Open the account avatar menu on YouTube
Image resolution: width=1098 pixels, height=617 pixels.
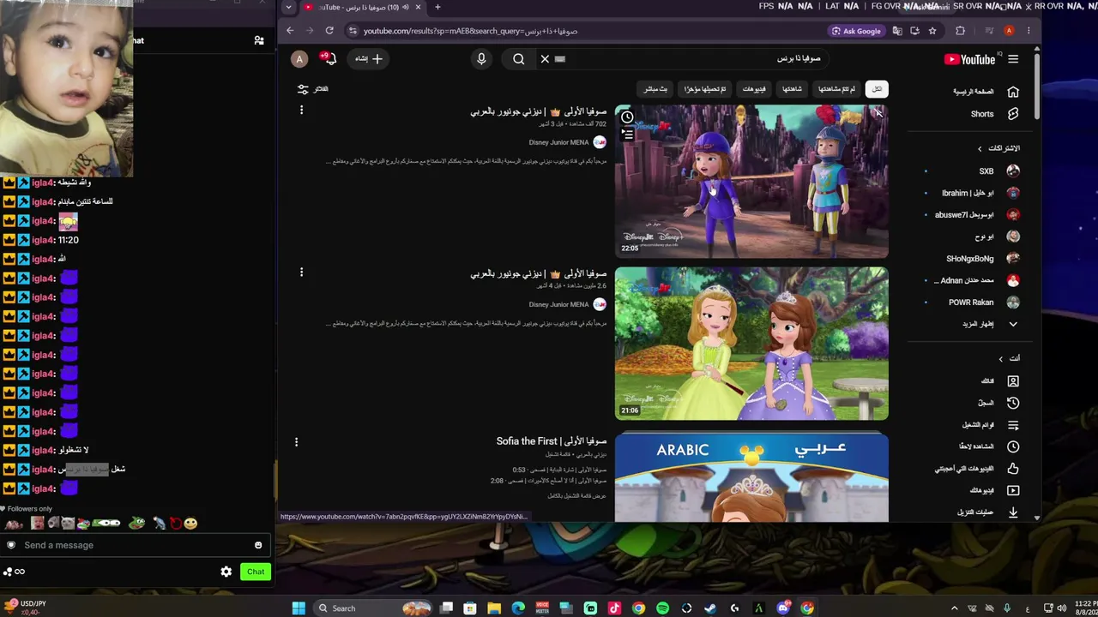point(299,59)
